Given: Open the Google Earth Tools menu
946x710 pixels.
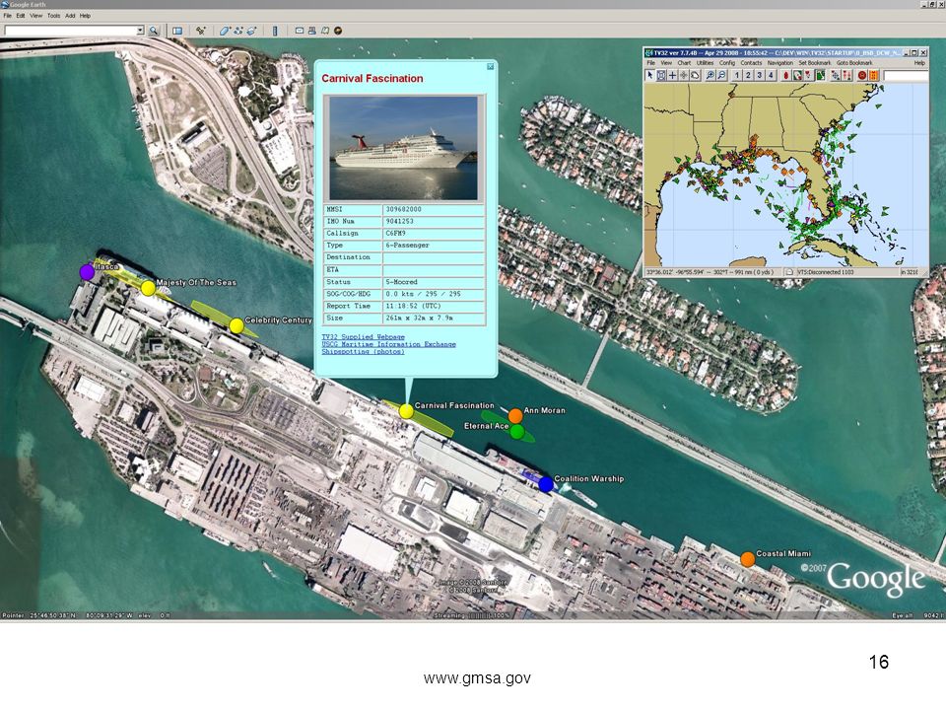Looking at the screenshot, I should pos(53,16).
